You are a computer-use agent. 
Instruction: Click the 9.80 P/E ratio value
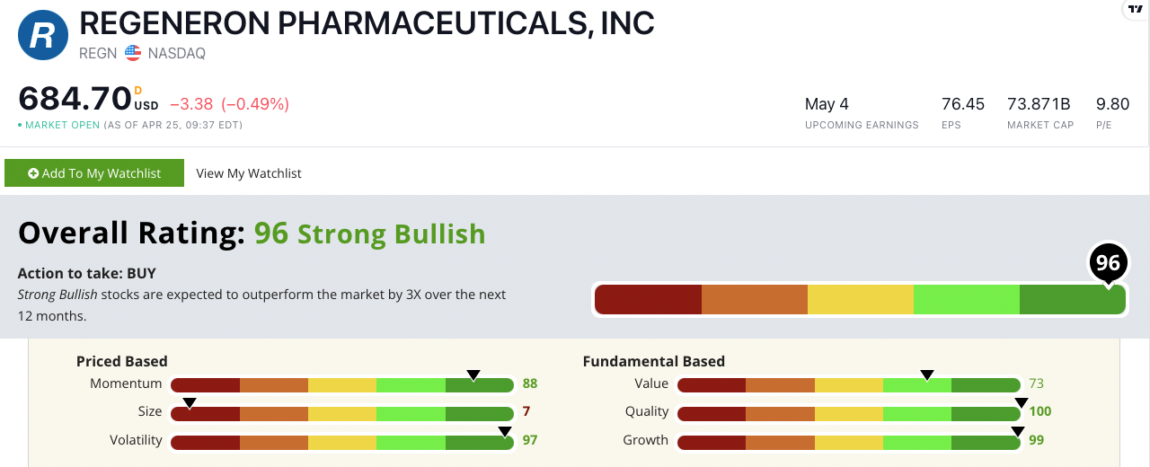pos(1112,104)
